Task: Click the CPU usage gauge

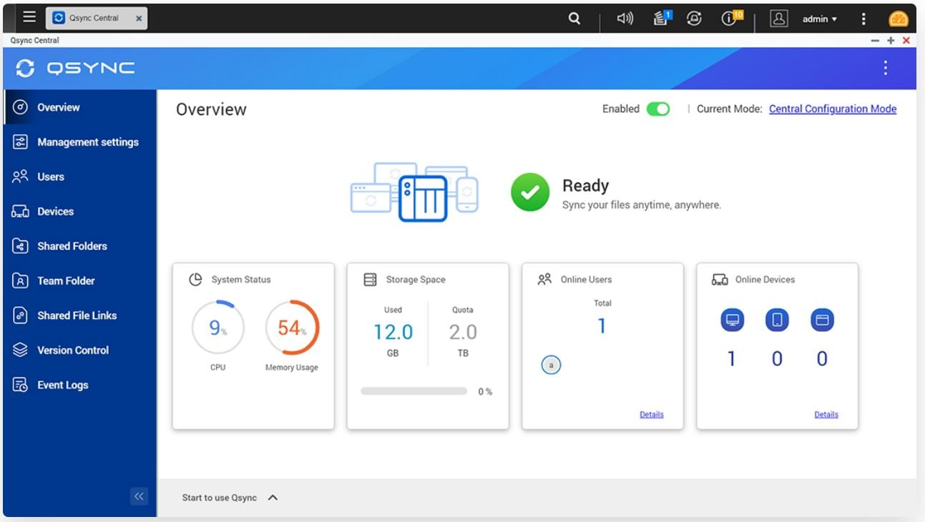Action: pos(218,328)
